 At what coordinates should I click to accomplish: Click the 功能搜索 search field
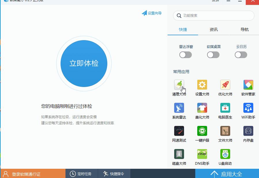[213, 15]
